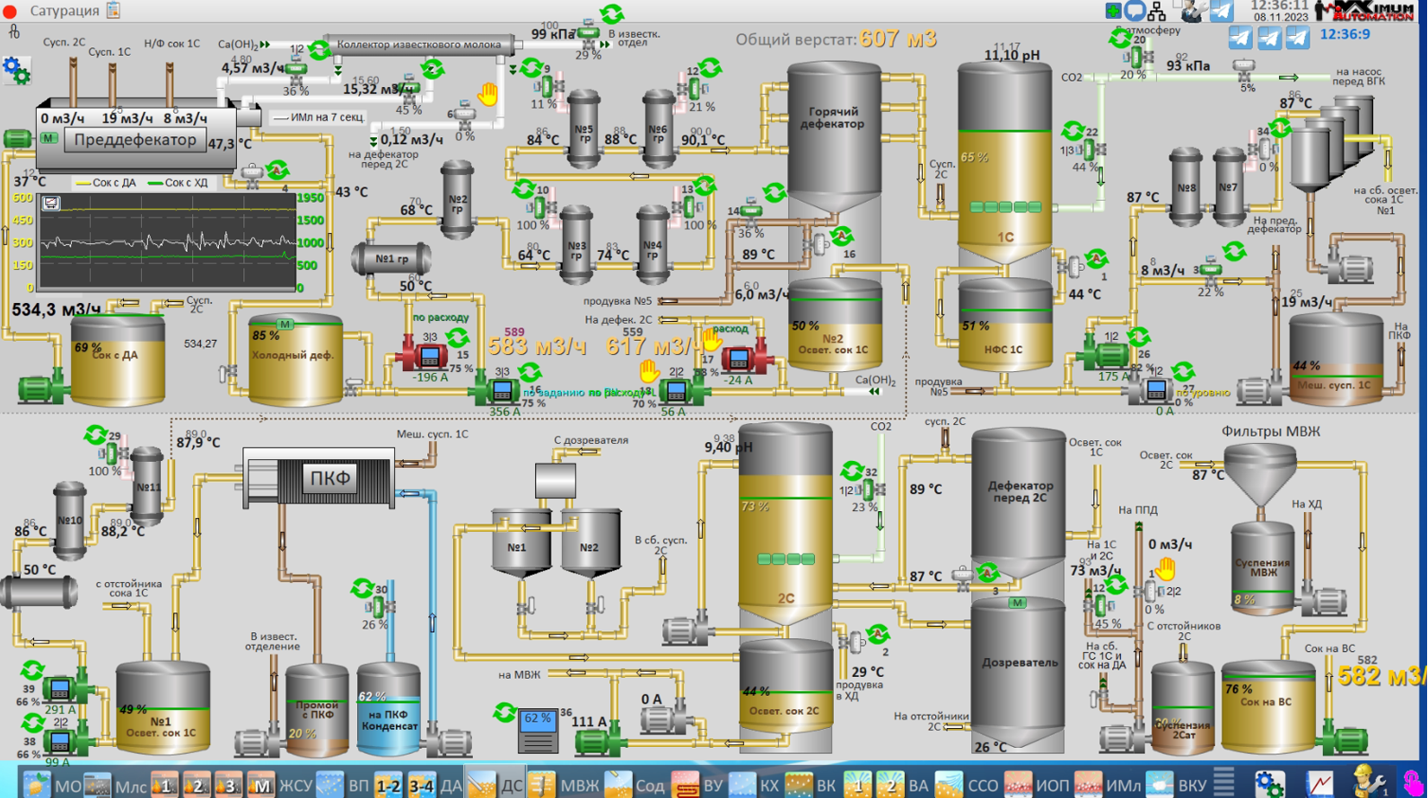Click the pink hand icon in the bottom corner
The height and width of the screenshot is (798, 1428).
click(x=1413, y=784)
